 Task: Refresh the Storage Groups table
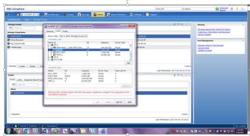coord(174,25)
